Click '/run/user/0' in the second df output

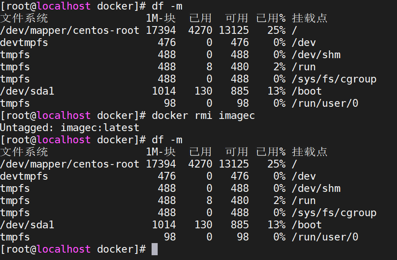click(325, 237)
